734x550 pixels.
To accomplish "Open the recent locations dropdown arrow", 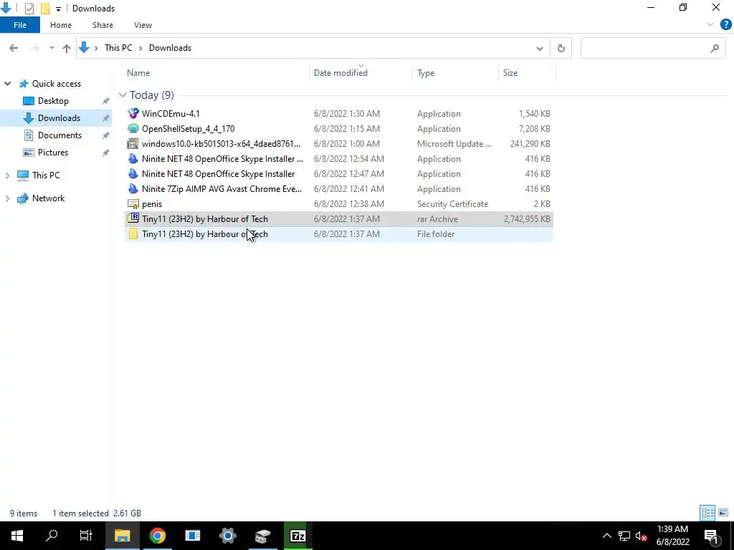I will (x=52, y=48).
